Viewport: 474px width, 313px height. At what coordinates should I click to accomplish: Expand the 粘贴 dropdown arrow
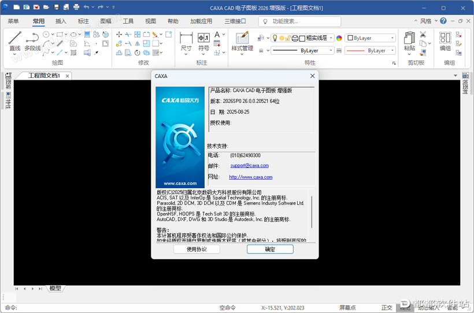(409, 54)
